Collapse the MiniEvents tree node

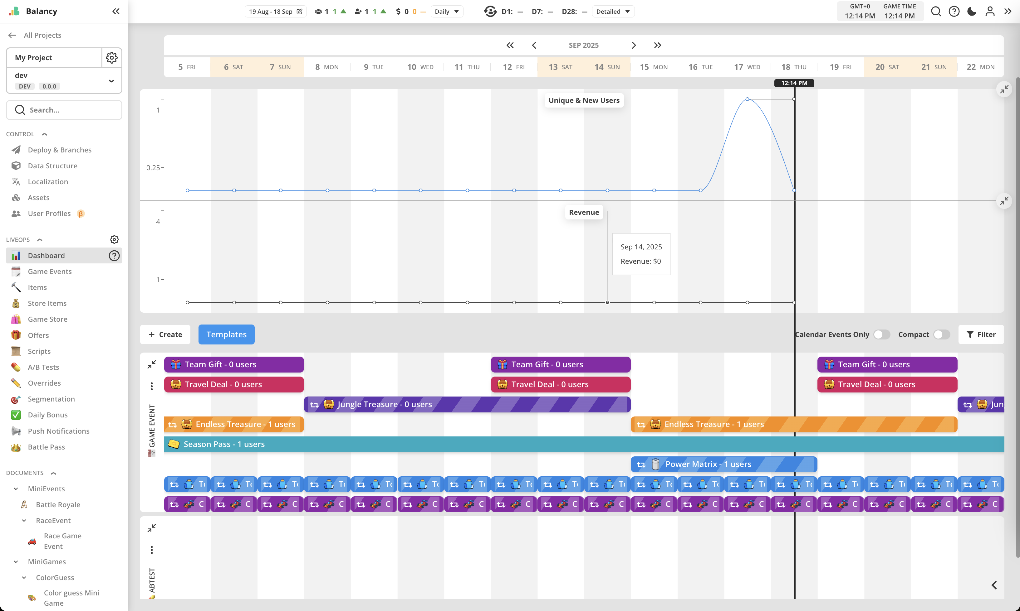[16, 489]
